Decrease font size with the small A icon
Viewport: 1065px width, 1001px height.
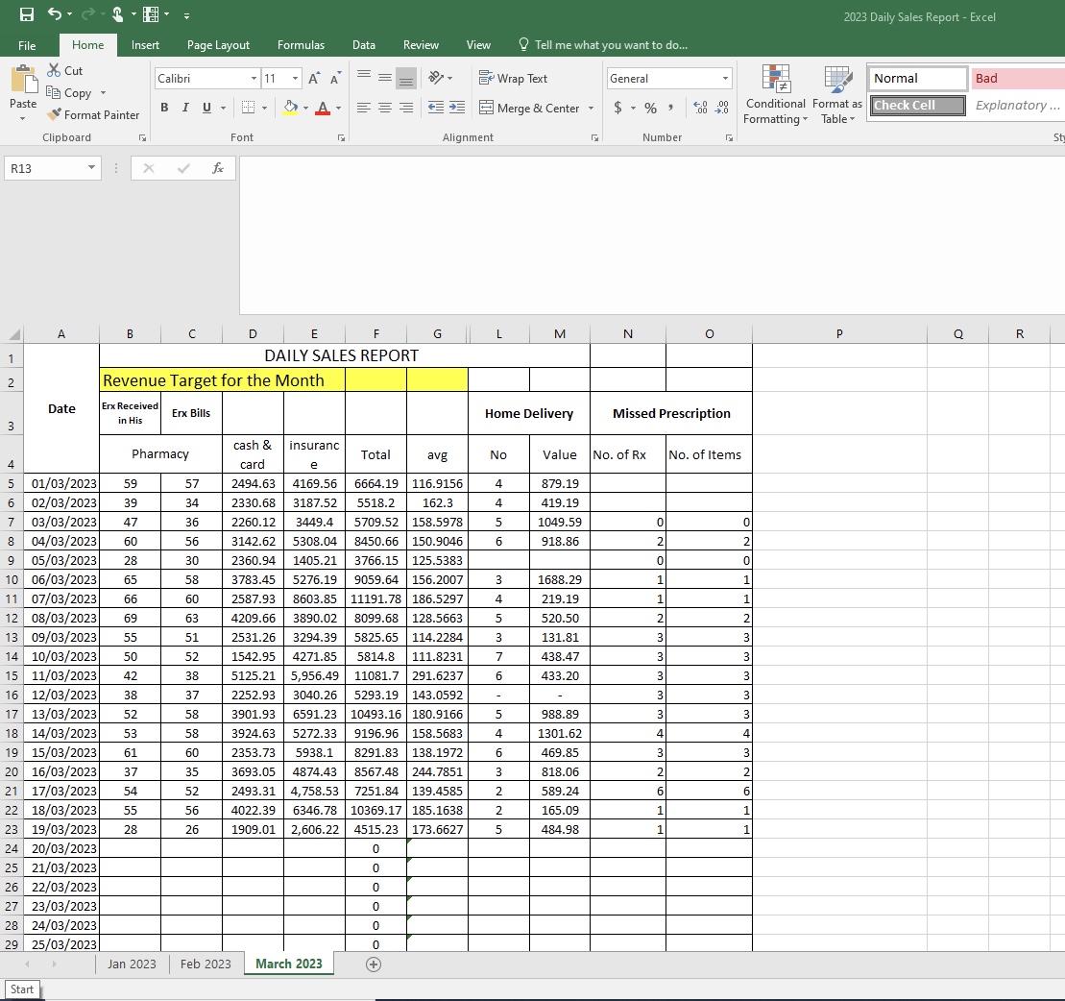[335, 78]
